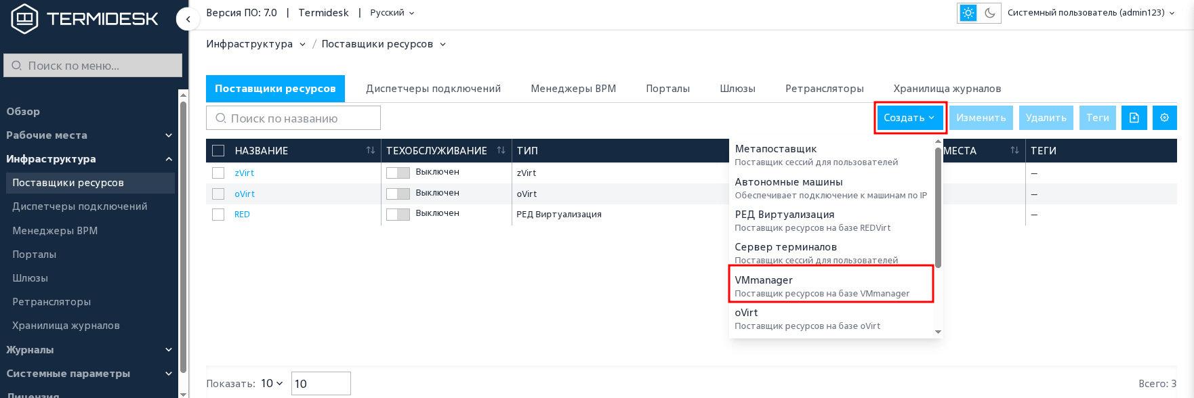1194x398 pixels.
Task: Open the Русский language dropdown
Action: pos(392,13)
